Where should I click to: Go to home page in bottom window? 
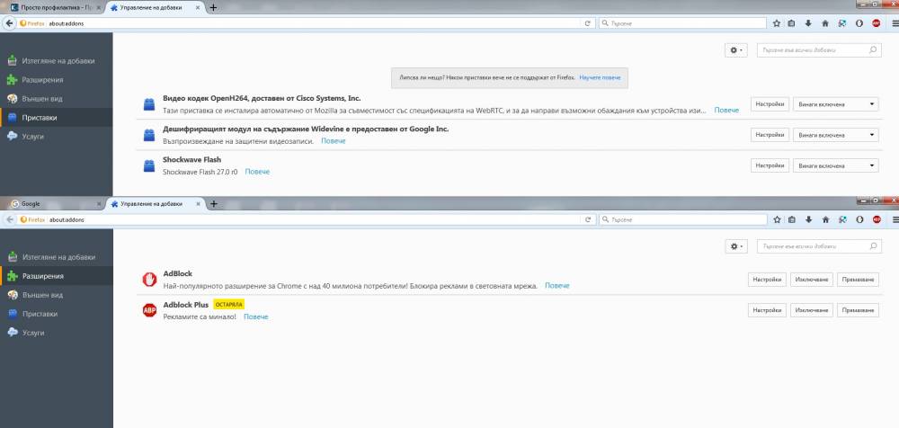(825, 219)
